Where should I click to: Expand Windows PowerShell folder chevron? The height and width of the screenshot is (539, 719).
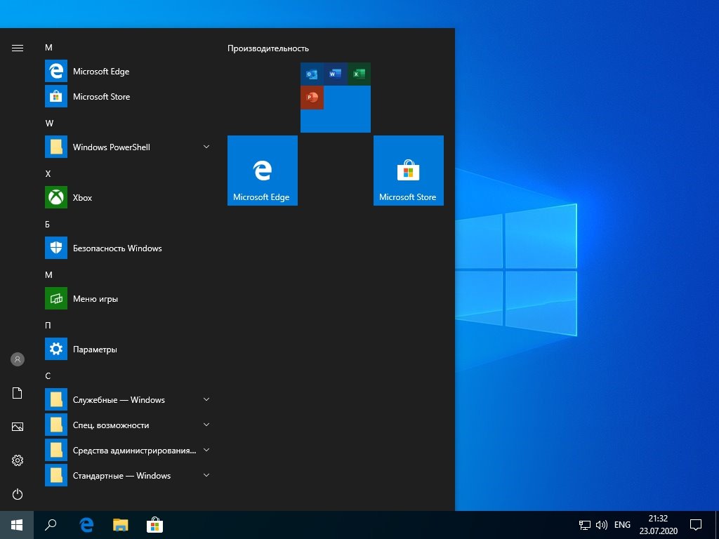pyautogui.click(x=206, y=147)
